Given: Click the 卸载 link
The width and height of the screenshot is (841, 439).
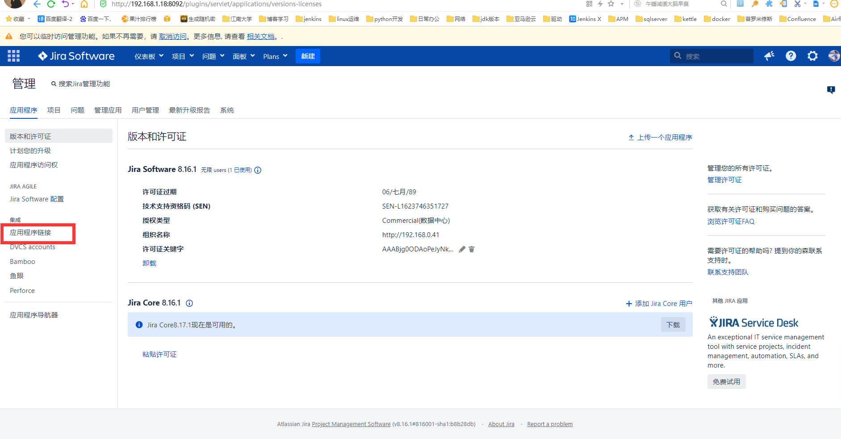Looking at the screenshot, I should click(149, 263).
